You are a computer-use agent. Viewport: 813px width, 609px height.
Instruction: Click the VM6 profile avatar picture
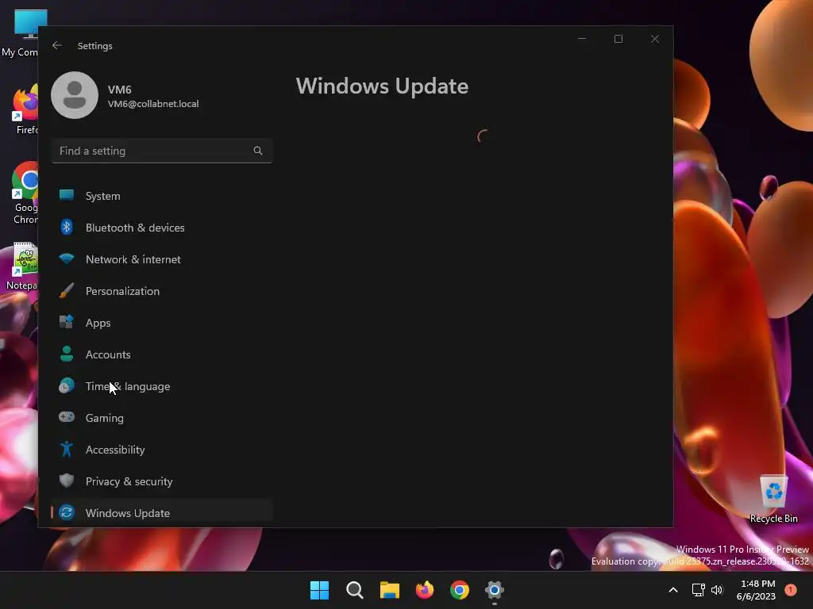tap(75, 95)
